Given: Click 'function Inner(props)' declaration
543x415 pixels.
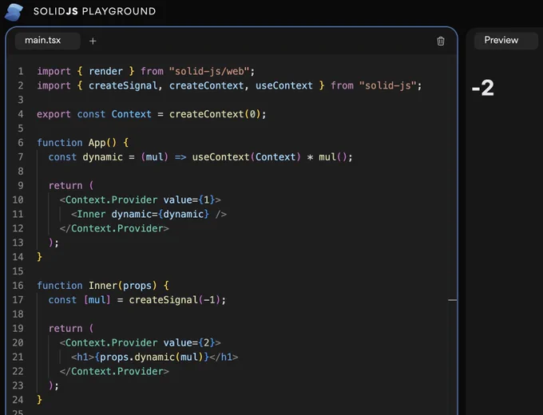Looking at the screenshot, I should (x=97, y=286).
